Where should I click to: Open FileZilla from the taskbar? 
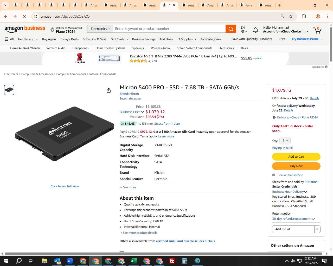click(172, 261)
